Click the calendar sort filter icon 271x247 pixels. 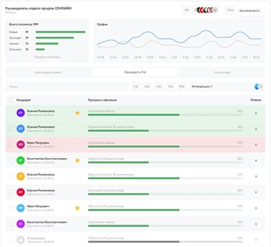pyautogui.click(x=182, y=87)
